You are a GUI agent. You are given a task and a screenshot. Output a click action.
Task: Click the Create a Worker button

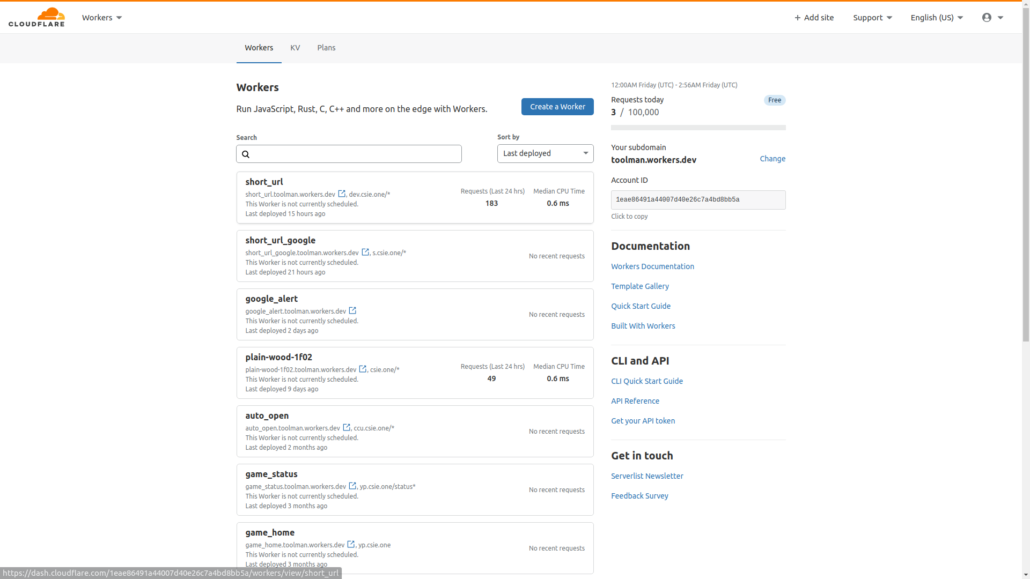[557, 107]
